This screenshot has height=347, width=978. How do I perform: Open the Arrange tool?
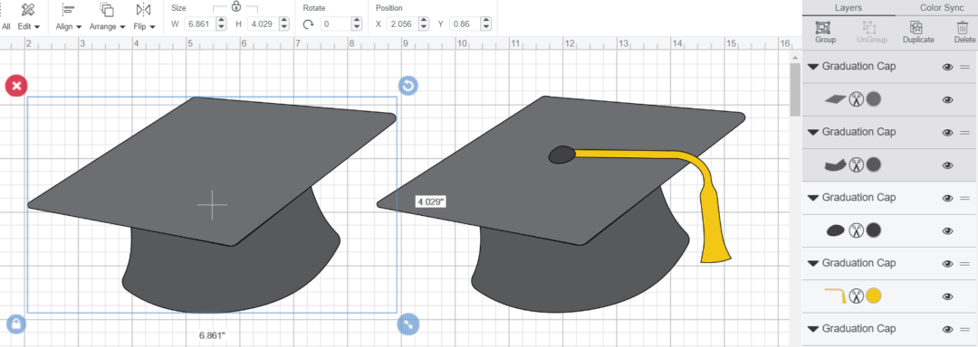[107, 9]
